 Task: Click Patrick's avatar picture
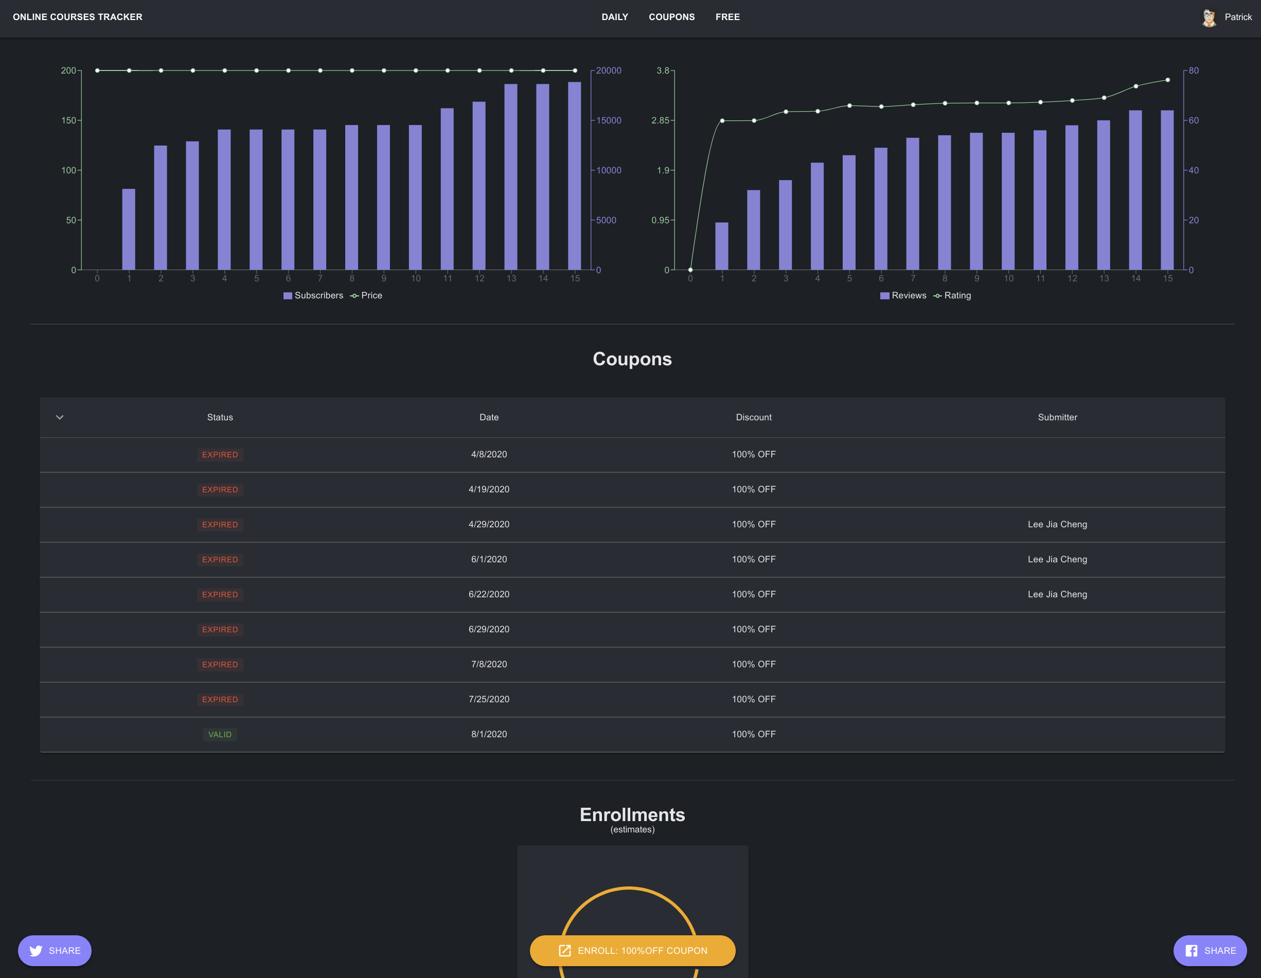point(1209,17)
